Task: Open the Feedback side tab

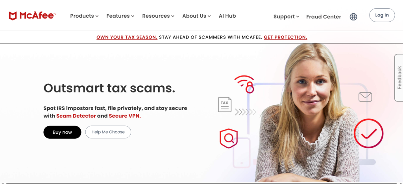Action: pos(399,78)
